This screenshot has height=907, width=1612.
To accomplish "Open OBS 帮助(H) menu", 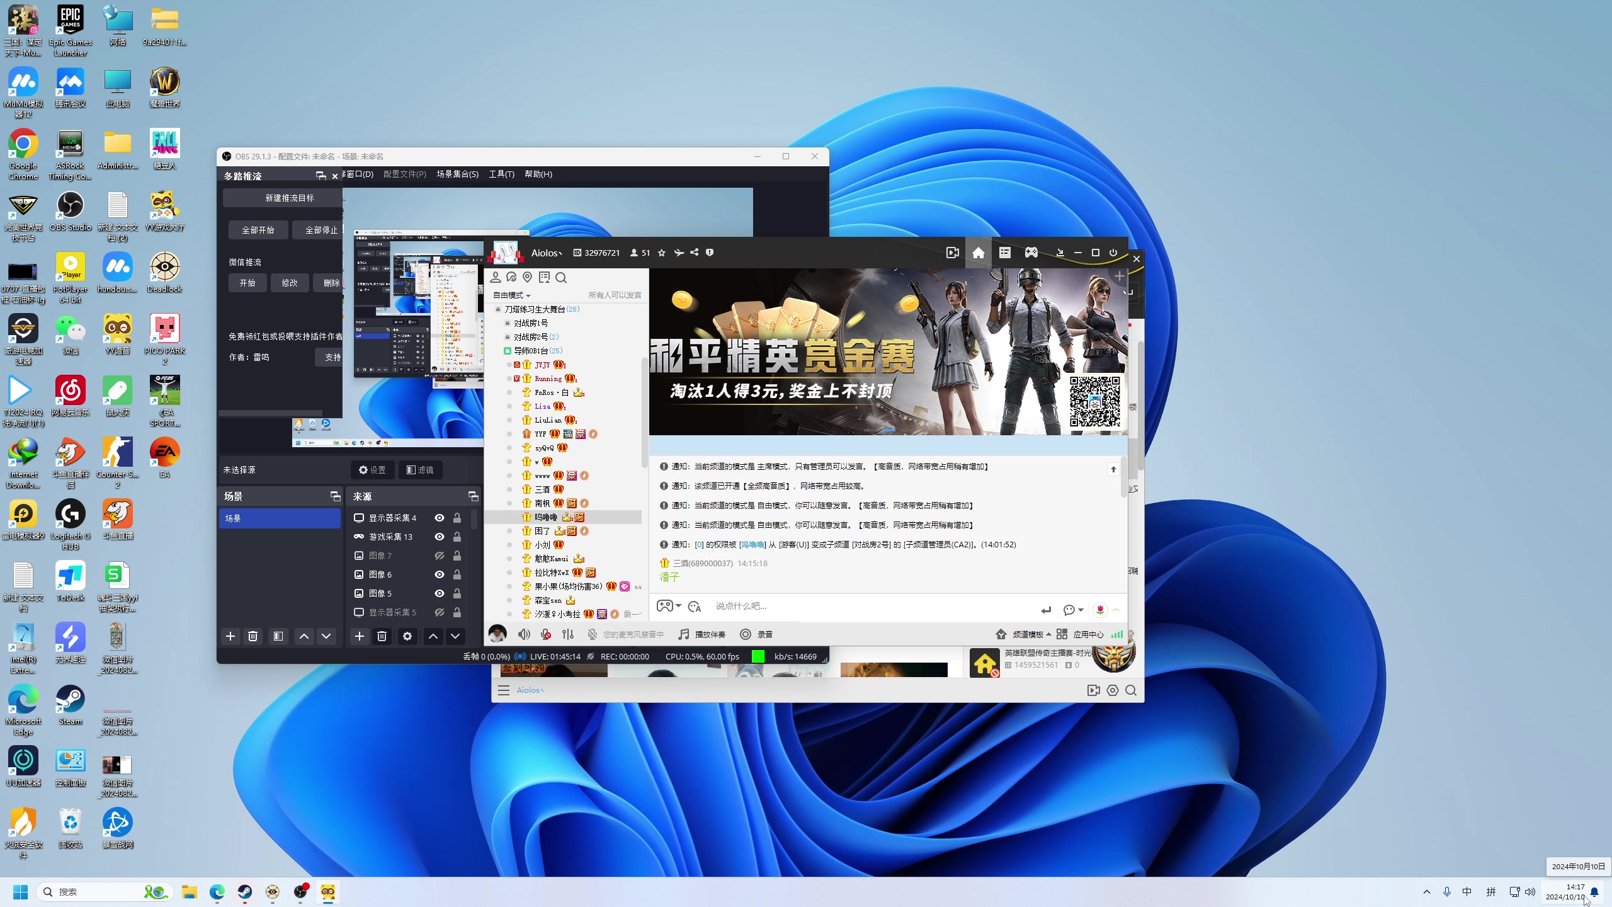I will point(538,174).
